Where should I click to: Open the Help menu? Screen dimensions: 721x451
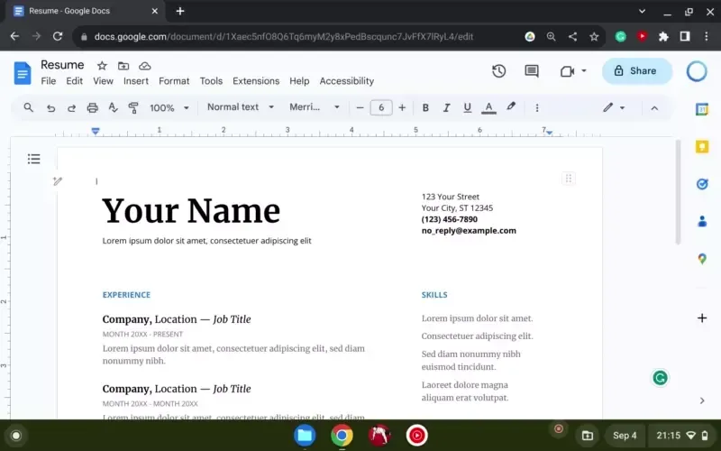click(299, 81)
